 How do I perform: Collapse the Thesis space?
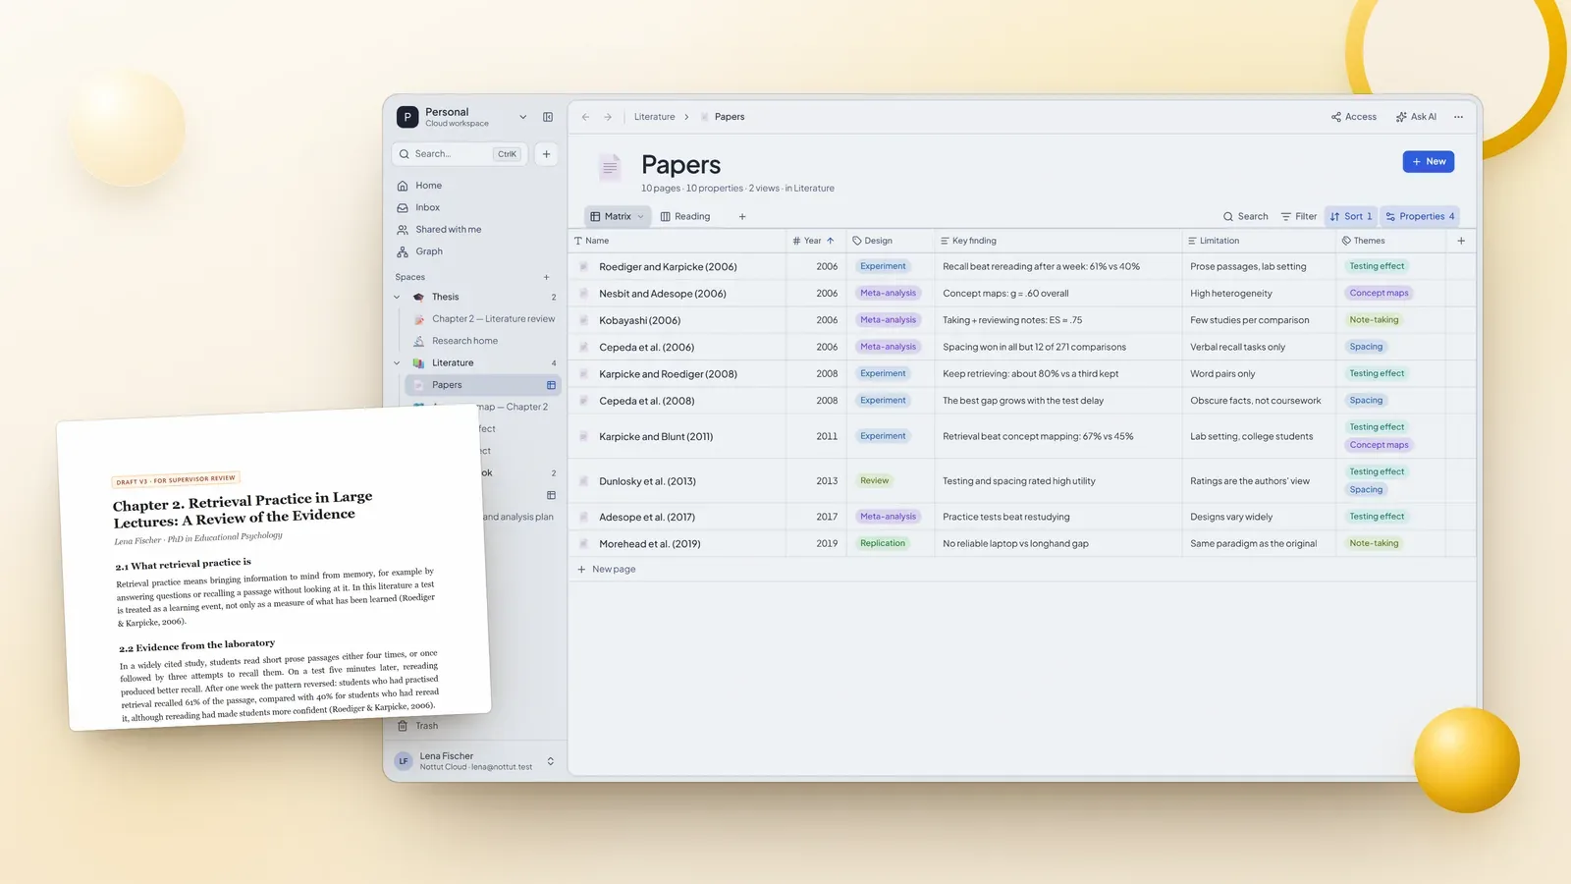[397, 297]
